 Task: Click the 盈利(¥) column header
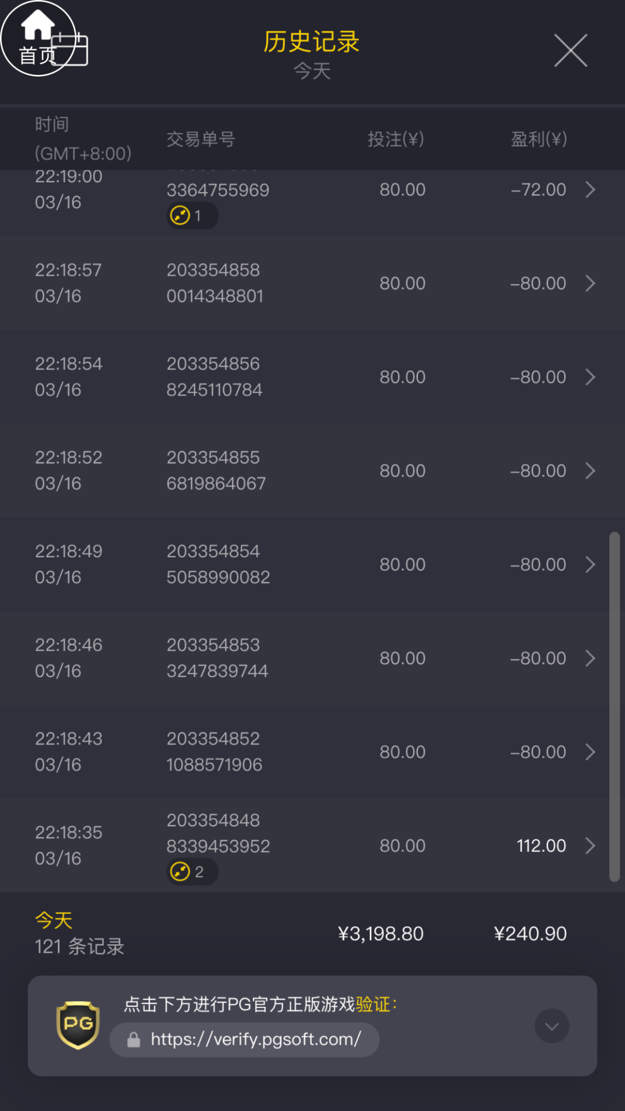click(539, 139)
